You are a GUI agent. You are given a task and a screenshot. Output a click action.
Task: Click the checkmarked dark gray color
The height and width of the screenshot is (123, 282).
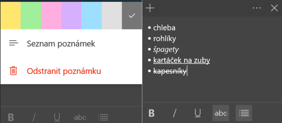pos(132,15)
